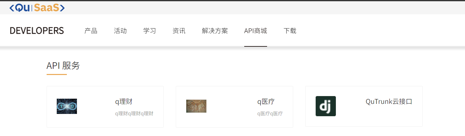Select the QuTrunk云接口 card
The width and height of the screenshot is (465, 136).
[364, 106]
